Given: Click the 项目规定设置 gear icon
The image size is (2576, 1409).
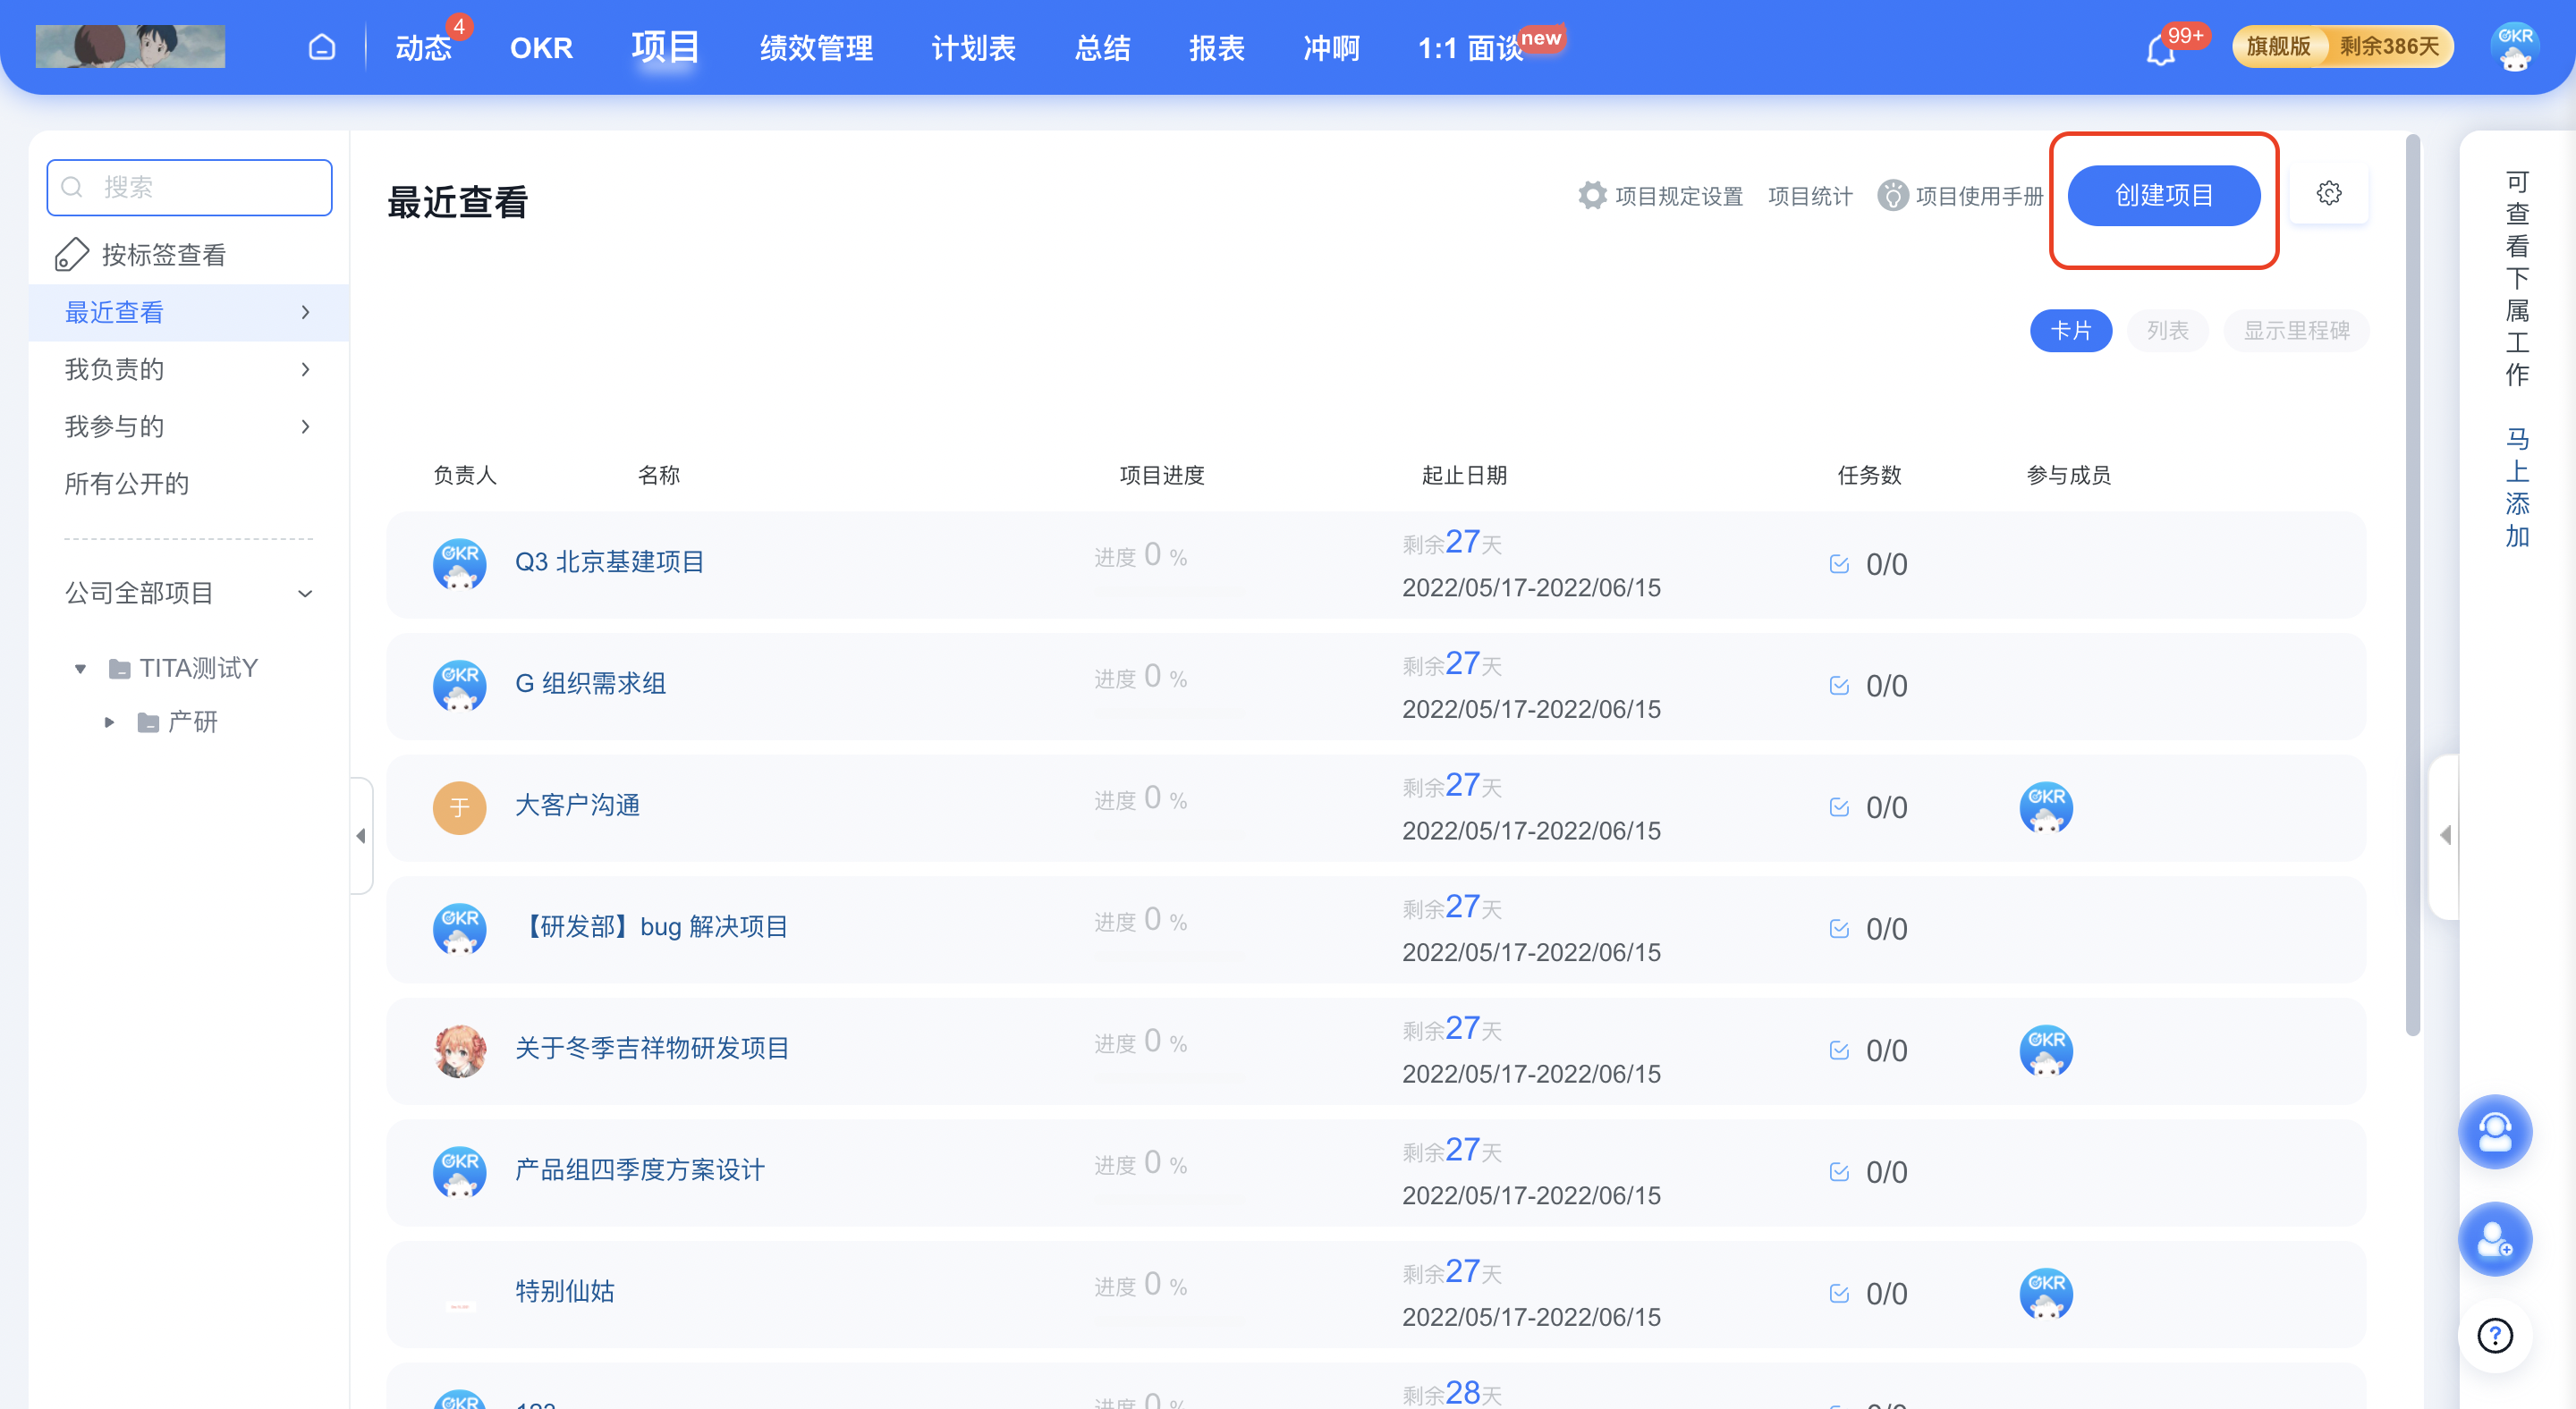Looking at the screenshot, I should coord(1592,195).
